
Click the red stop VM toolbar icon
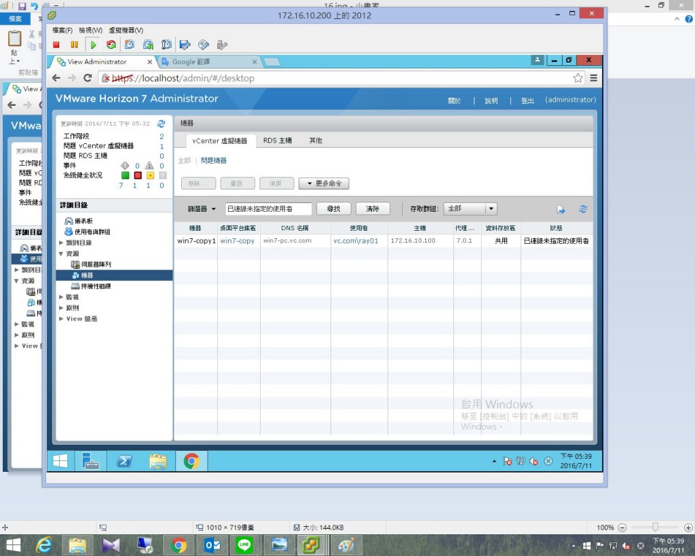point(56,45)
